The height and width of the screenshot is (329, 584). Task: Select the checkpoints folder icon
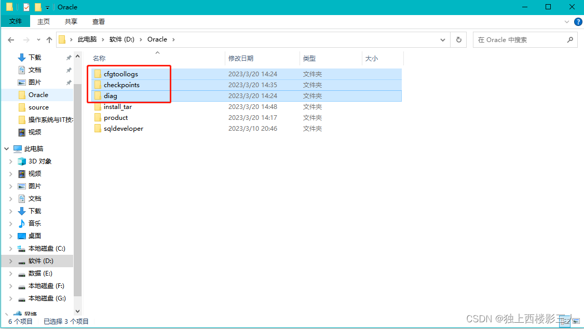tap(98, 85)
